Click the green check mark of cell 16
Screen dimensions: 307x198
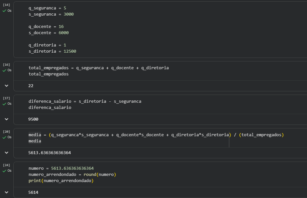click(4, 70)
